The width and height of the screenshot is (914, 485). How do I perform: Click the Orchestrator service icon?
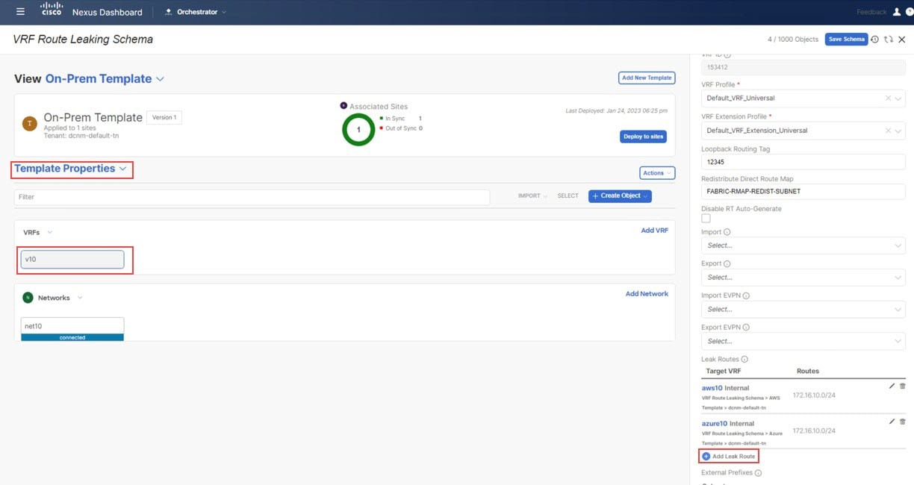tap(168, 12)
